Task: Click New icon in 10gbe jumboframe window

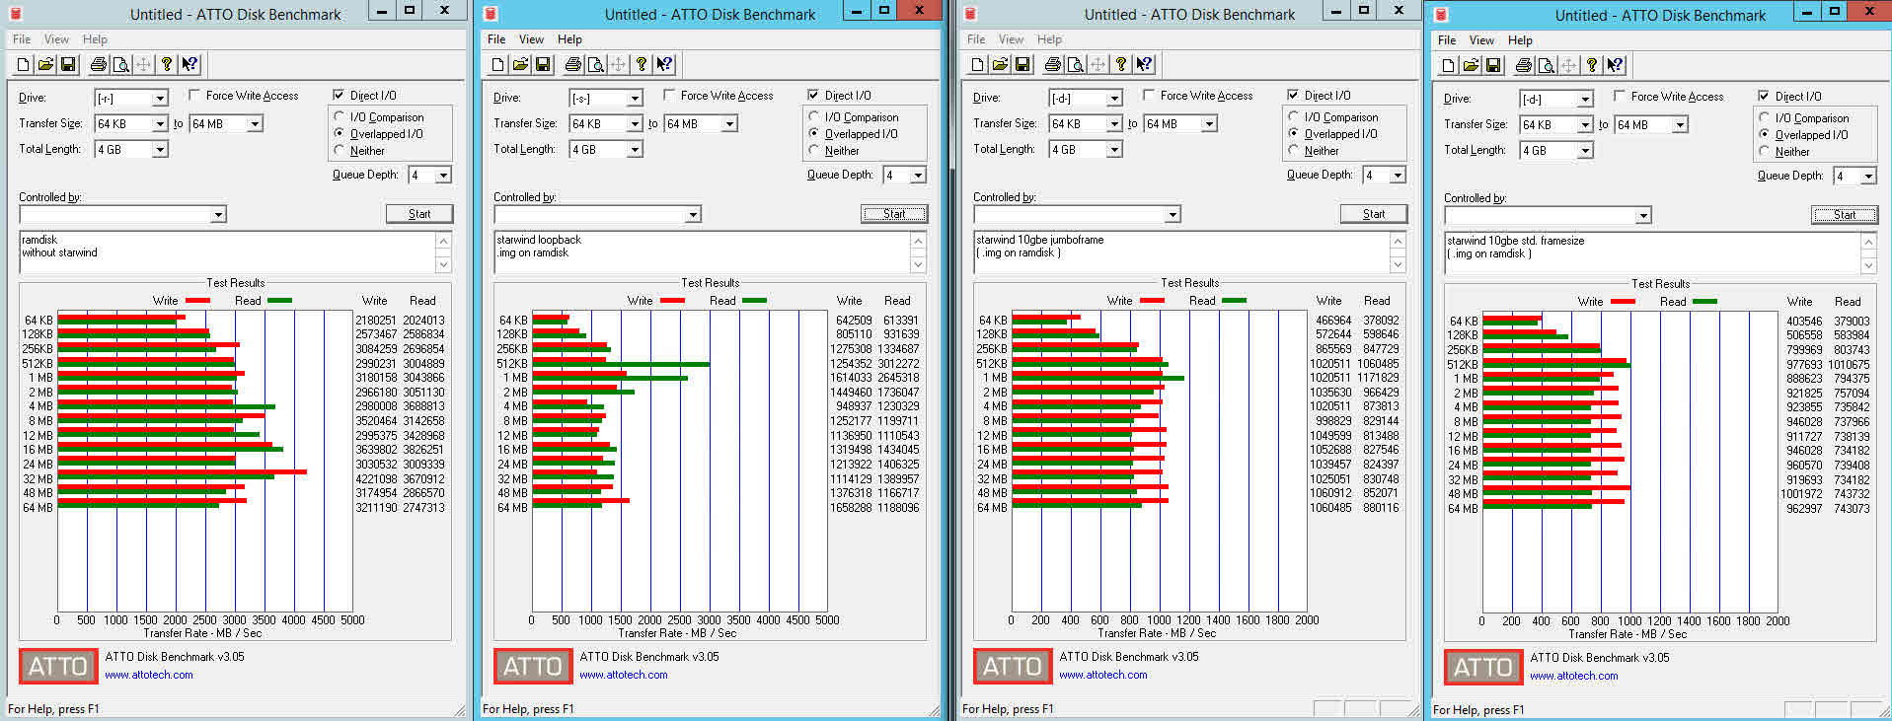Action: [977, 64]
